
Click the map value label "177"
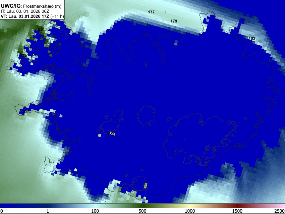pyautogui.click(x=151, y=12)
